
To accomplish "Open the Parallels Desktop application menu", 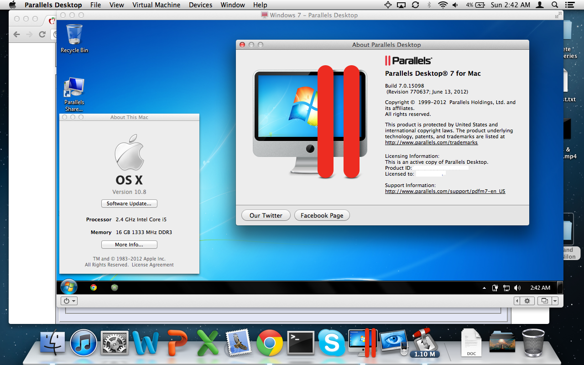I will tap(53, 5).
